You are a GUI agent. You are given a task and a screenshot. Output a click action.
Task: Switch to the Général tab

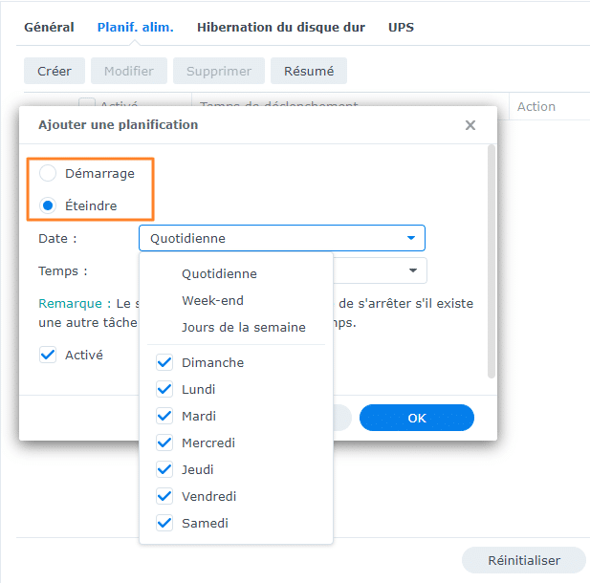pyautogui.click(x=50, y=27)
